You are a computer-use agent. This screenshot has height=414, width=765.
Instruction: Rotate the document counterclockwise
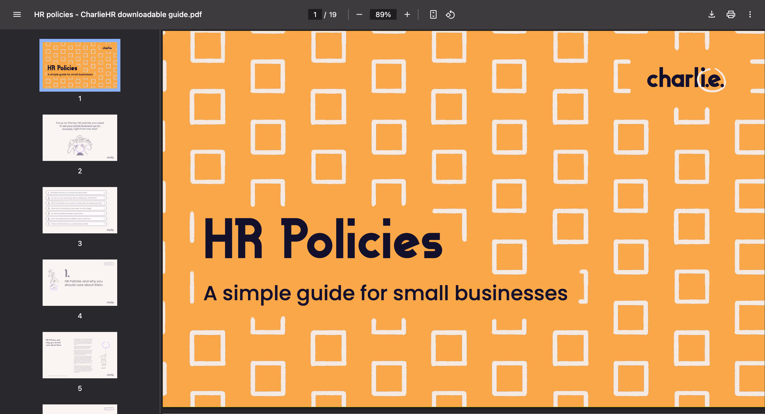[450, 14]
